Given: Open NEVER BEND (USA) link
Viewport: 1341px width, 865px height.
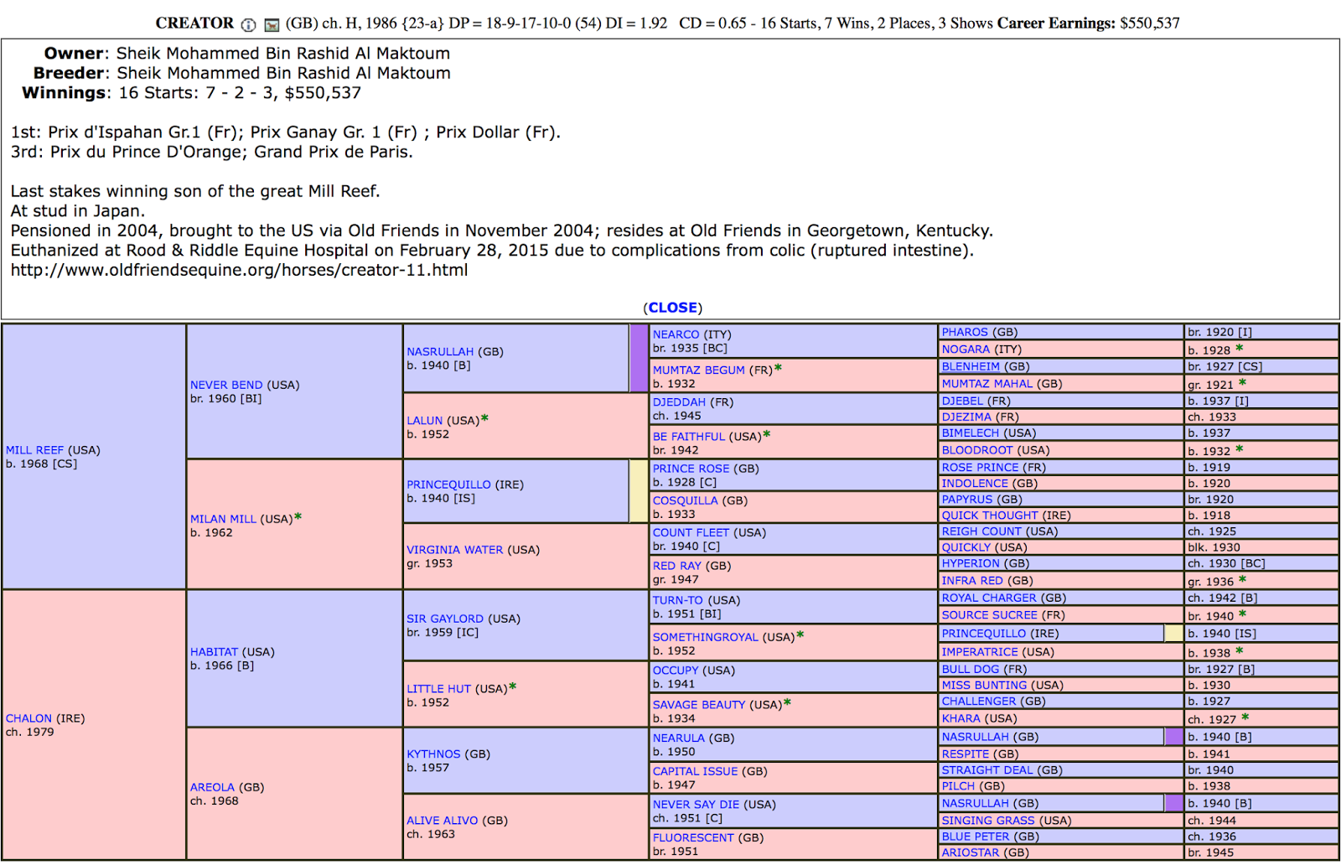Looking at the screenshot, I should coord(226,385).
